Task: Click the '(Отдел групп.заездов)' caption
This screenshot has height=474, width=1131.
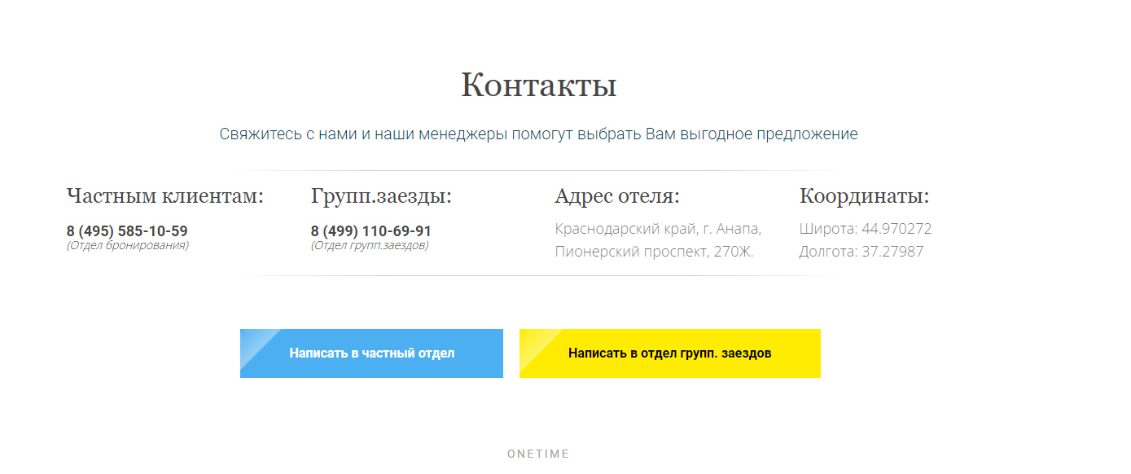Action: pos(370,245)
